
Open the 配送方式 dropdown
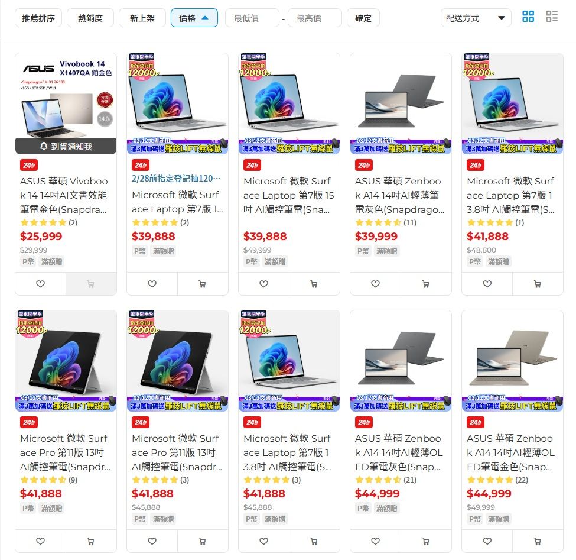[x=476, y=18]
